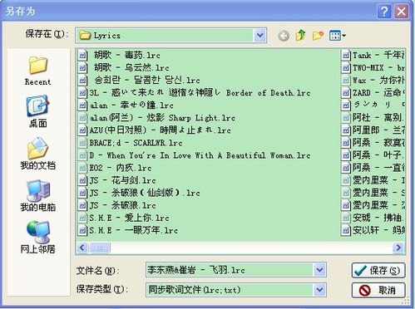Click the 文件名 input field
The image size is (415, 309).
[x=230, y=270]
